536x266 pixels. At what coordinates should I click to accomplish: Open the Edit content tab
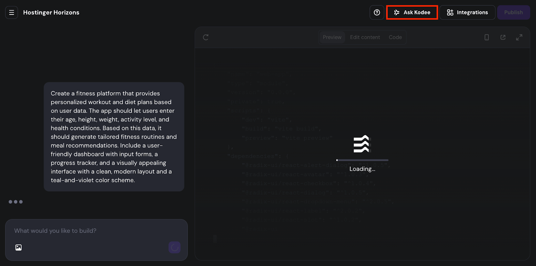[365, 37]
